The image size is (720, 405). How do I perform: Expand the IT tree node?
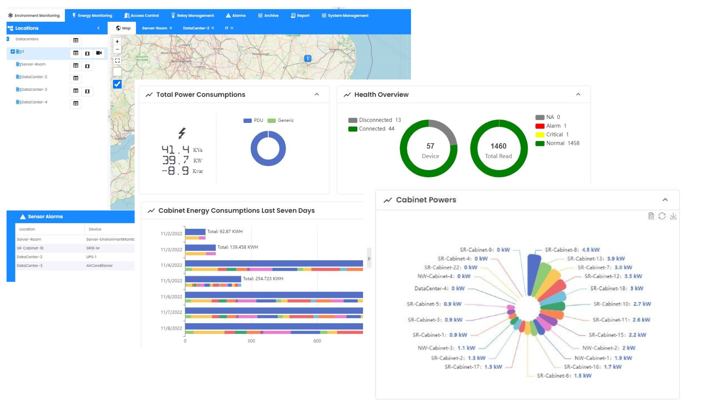13,52
